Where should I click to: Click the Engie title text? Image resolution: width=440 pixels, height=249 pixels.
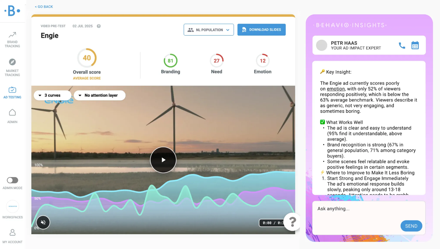click(50, 36)
